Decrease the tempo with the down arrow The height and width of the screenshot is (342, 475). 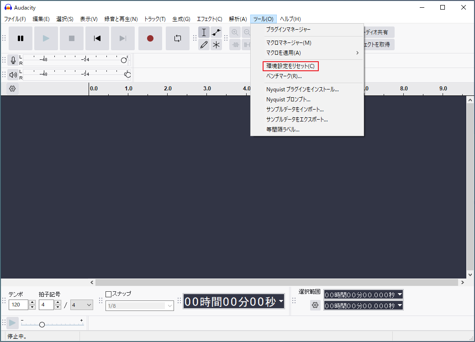click(x=32, y=307)
